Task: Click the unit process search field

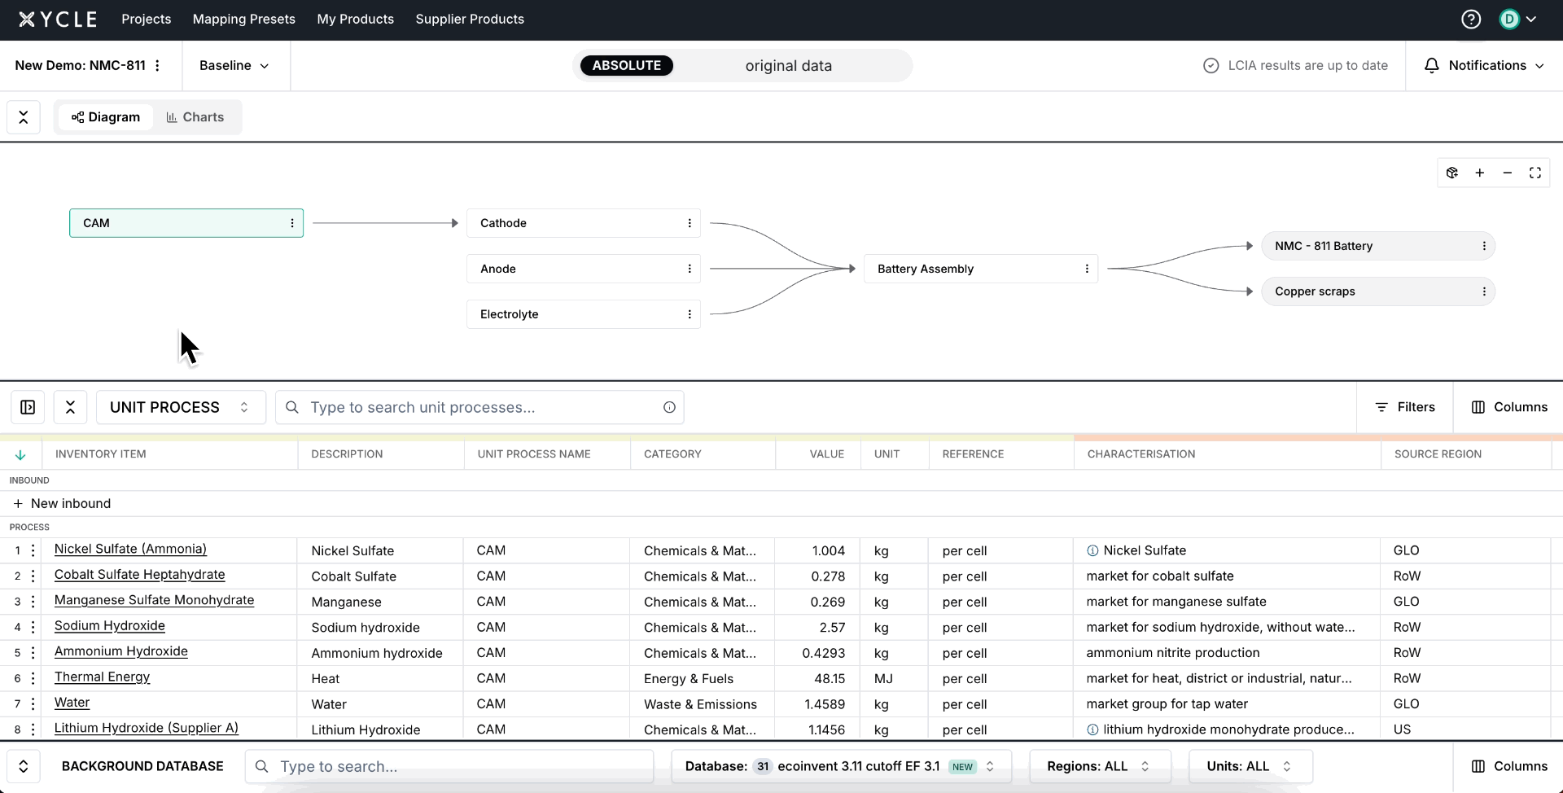Action: pyautogui.click(x=480, y=407)
